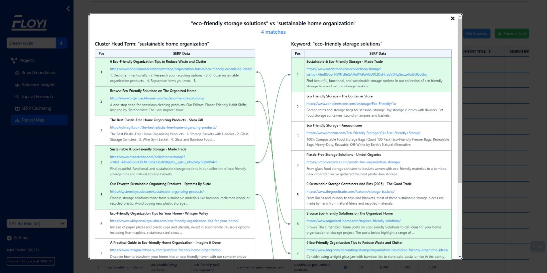Click the scrollbar down arrow in dialog
Image resolution: width=547 pixels, height=273 pixels.
(460, 257)
